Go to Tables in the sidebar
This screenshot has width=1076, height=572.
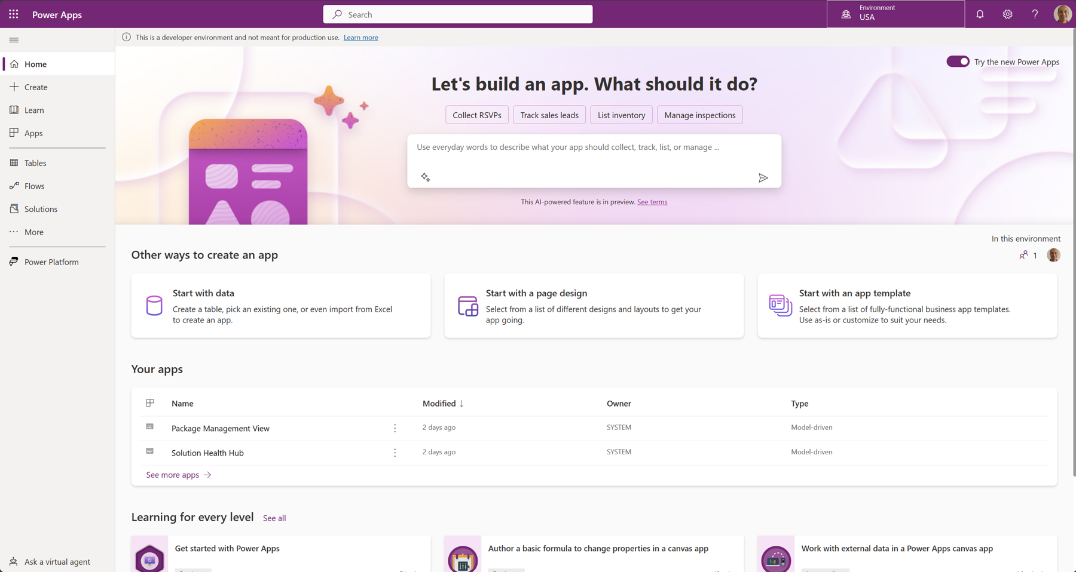click(x=35, y=163)
